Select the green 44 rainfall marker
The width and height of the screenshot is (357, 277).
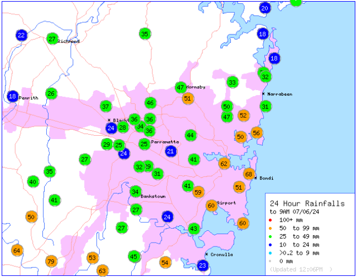191,135
